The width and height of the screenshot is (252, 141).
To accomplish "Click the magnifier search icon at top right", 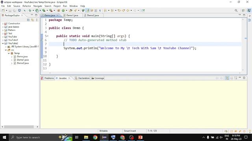I will coord(236,11).
